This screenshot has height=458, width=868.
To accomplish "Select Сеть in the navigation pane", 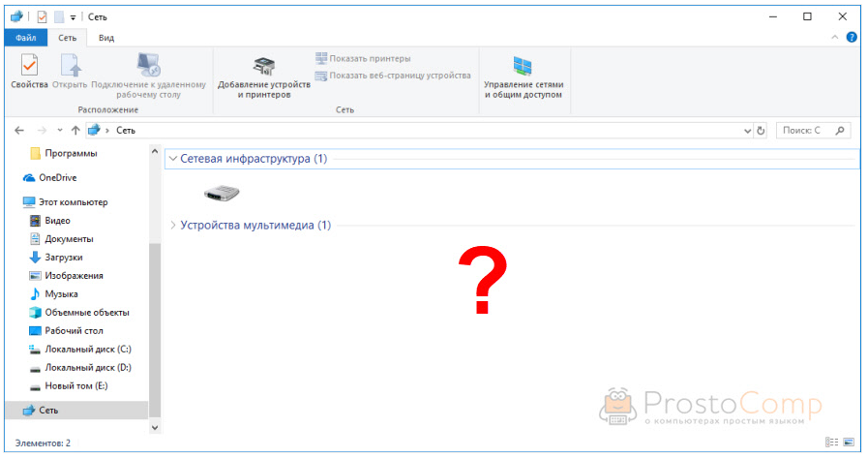I will [77, 410].
